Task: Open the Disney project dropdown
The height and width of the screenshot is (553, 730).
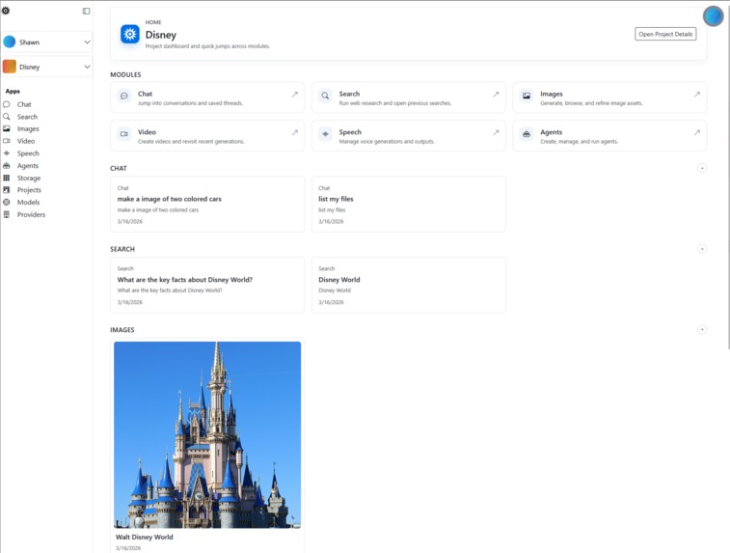Action: [47, 67]
